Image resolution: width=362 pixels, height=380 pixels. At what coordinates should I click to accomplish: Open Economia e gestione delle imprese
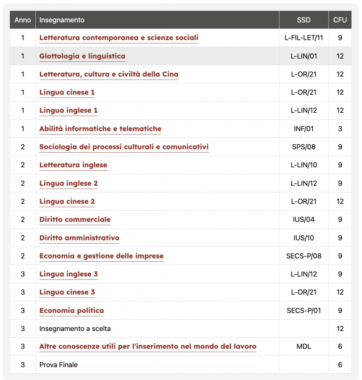pos(101,256)
